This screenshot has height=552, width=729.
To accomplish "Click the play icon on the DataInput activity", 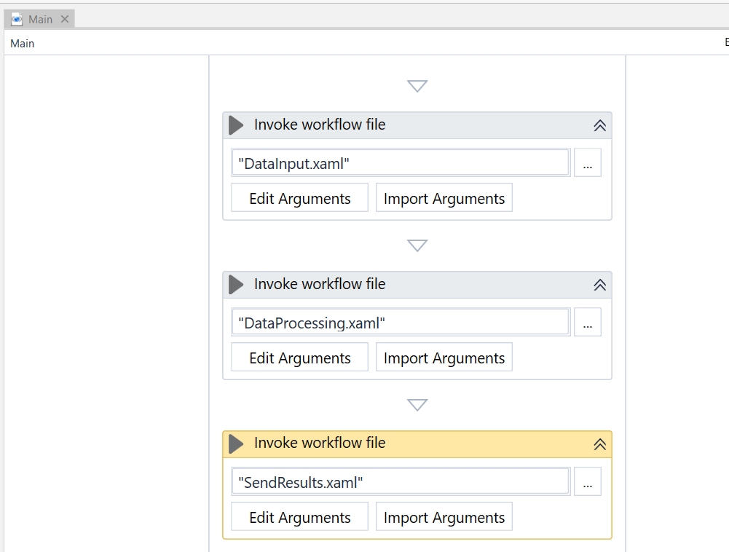I will point(236,125).
